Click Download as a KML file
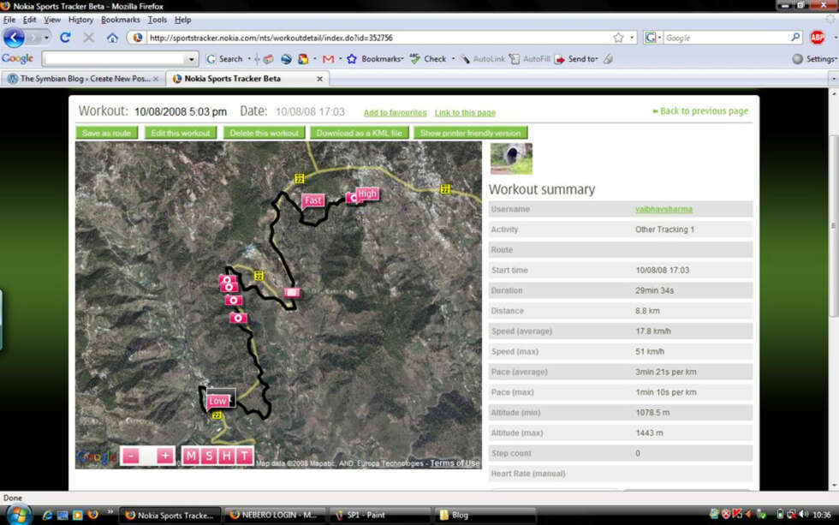Image resolution: width=839 pixels, height=525 pixels. pyautogui.click(x=359, y=133)
